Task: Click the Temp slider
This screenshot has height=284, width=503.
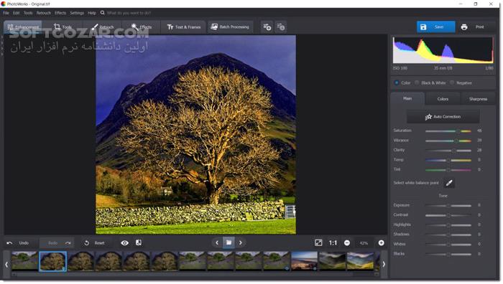Action: click(448, 160)
